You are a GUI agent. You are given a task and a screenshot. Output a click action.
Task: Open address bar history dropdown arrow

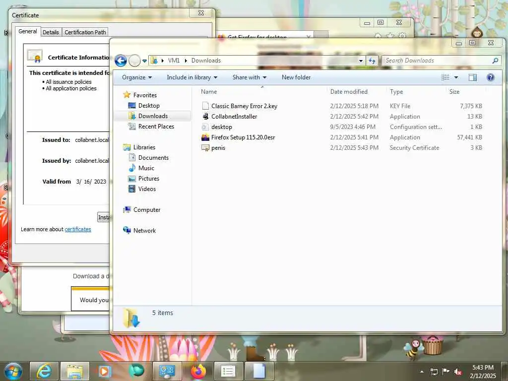(361, 61)
